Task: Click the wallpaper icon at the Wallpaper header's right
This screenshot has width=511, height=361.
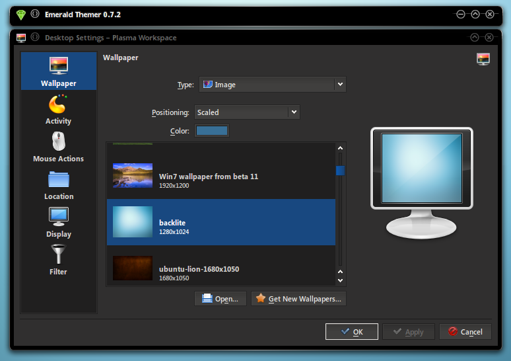Action: pos(483,59)
